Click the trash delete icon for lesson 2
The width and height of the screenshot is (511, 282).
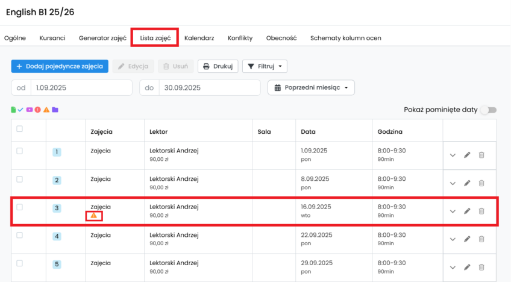pyautogui.click(x=481, y=183)
